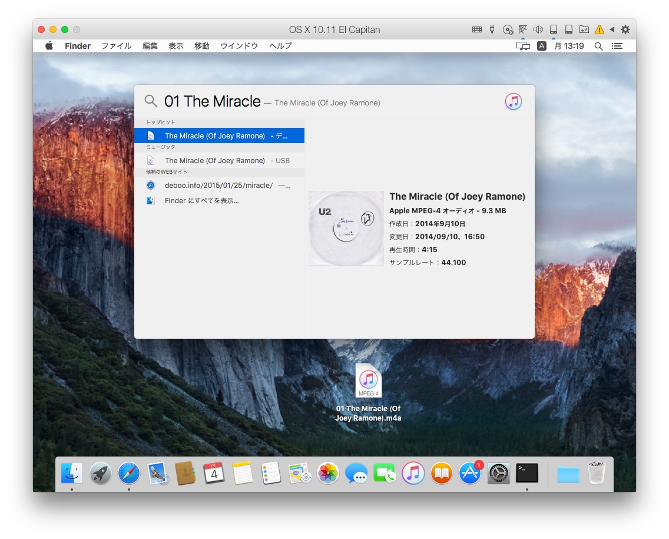
Task: Open blue folder stack in Dock
Action: [568, 474]
